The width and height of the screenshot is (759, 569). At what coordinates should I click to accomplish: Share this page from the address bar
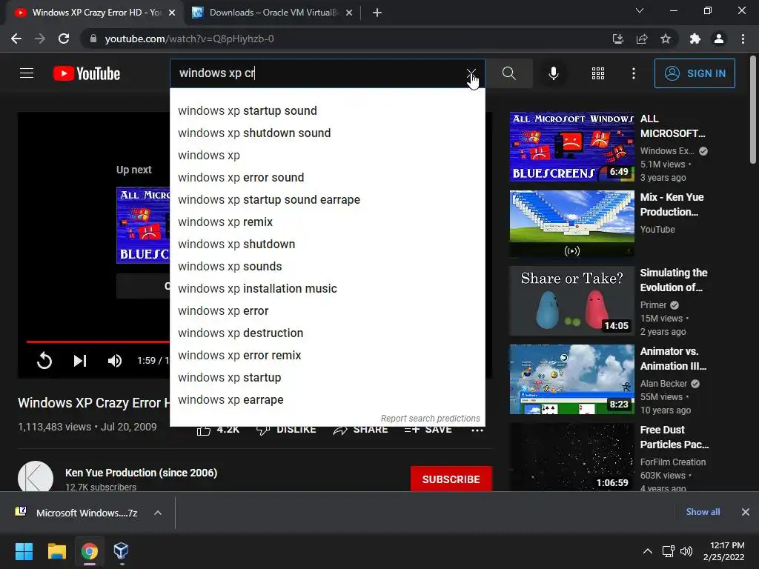pos(642,39)
